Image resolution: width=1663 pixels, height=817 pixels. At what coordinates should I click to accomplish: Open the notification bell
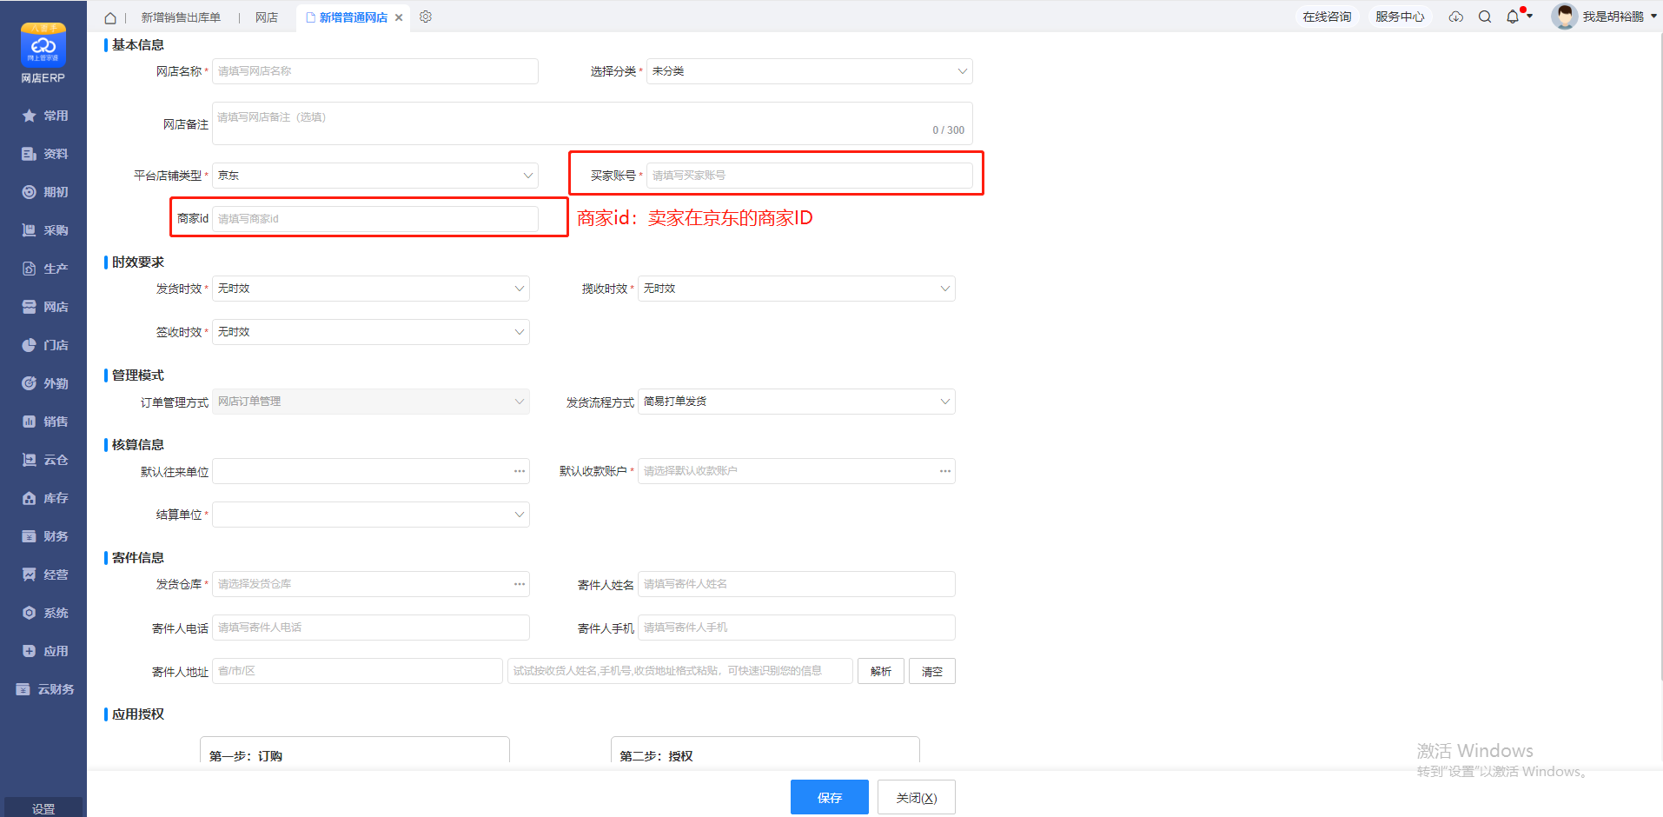pos(1513,17)
